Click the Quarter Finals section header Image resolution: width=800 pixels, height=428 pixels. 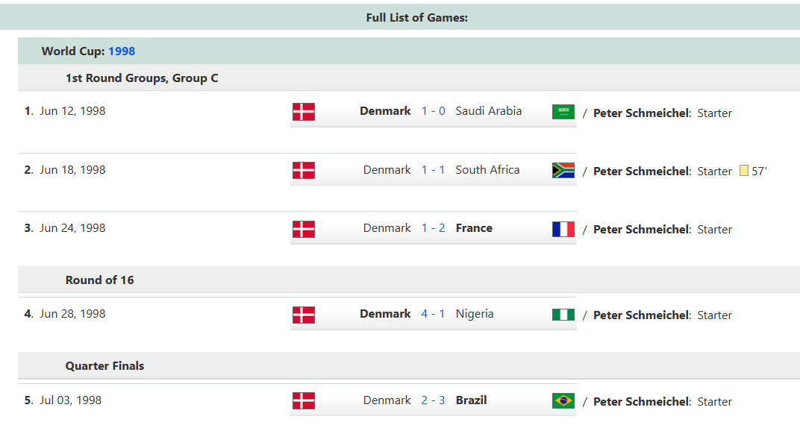click(104, 366)
